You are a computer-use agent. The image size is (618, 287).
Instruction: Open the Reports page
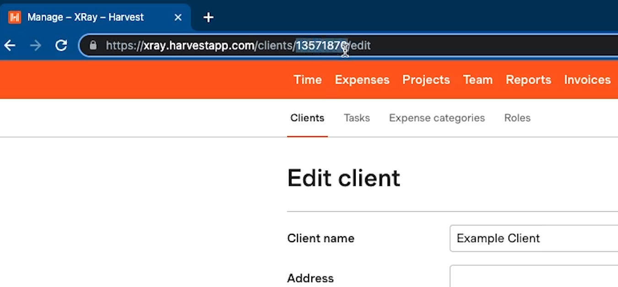point(528,80)
